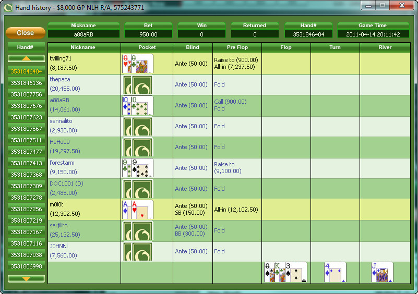Click J0HNNl's hidden pocket cards
Viewport: 418px width, 294px height.
click(x=138, y=251)
